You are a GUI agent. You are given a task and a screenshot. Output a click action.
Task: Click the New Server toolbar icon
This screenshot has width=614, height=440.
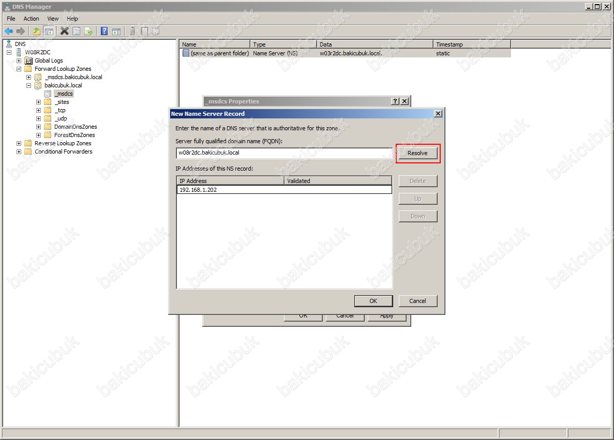point(132,32)
